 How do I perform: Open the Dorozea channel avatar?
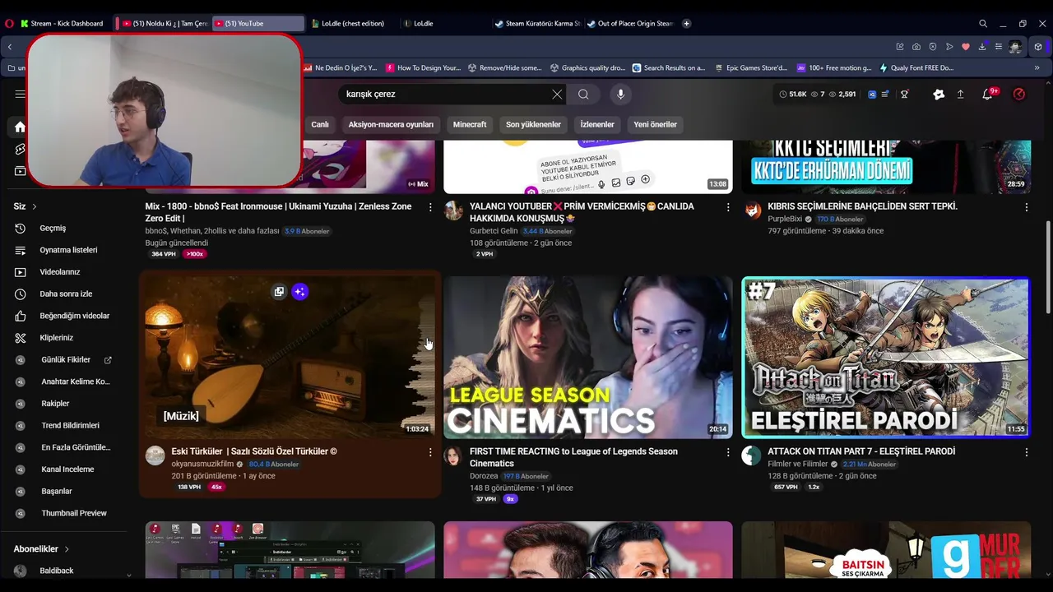tap(453, 456)
